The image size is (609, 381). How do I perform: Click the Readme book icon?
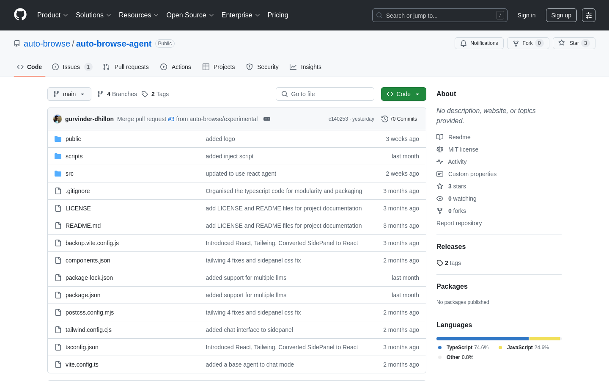(x=440, y=137)
